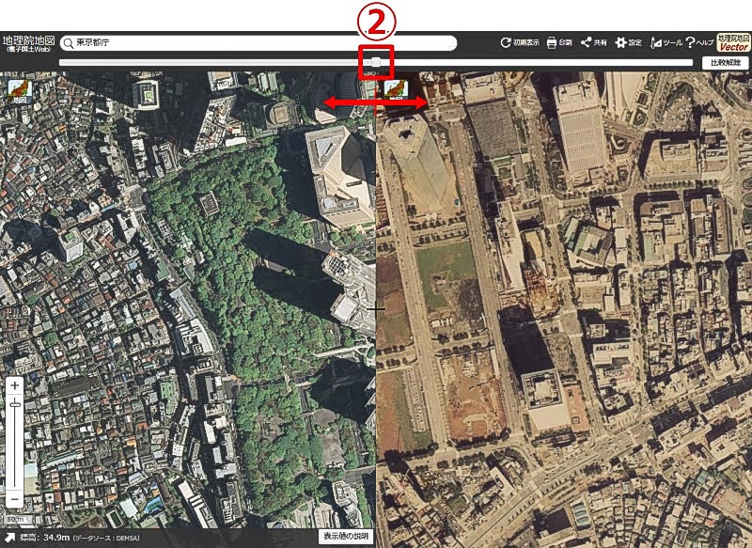Zoom in with the plus button
The height and width of the screenshot is (548, 752).
point(15,385)
